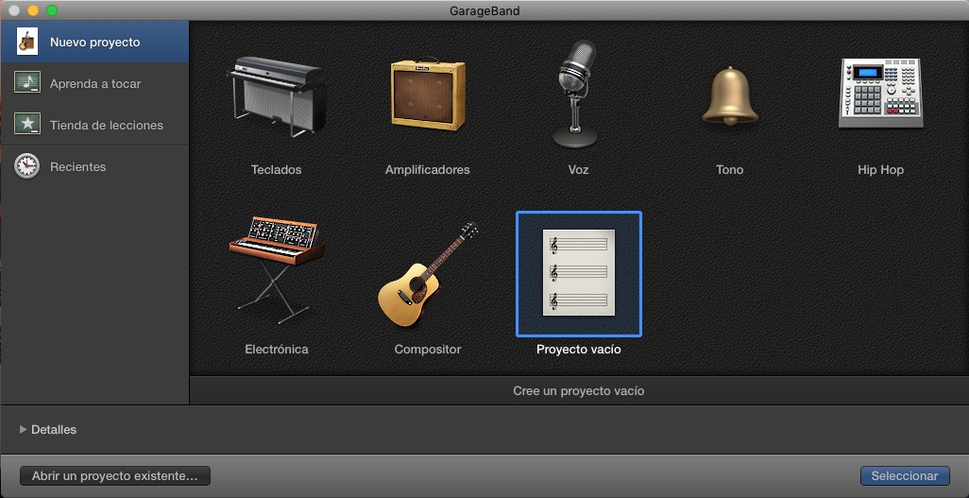969x498 pixels.
Task: Open the Nuevo proyecto sidebar section
Action: tap(94, 43)
